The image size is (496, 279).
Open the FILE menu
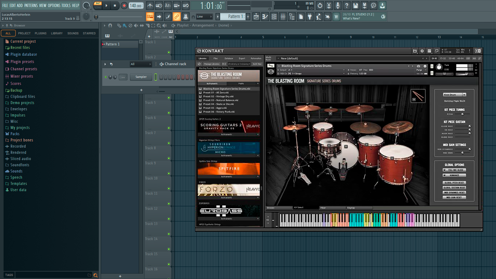coord(5,5)
